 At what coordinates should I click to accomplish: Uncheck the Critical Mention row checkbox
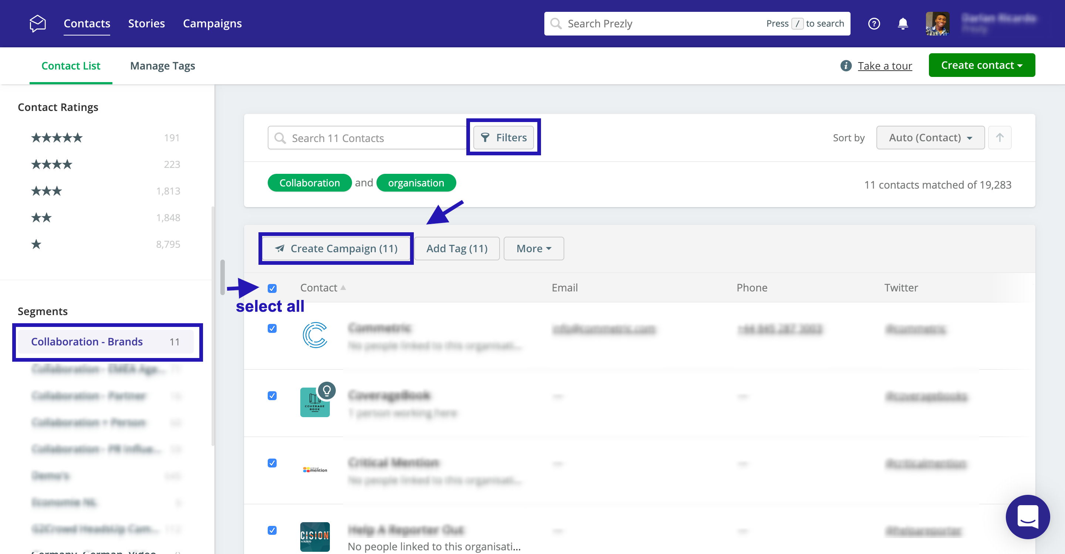(x=272, y=463)
